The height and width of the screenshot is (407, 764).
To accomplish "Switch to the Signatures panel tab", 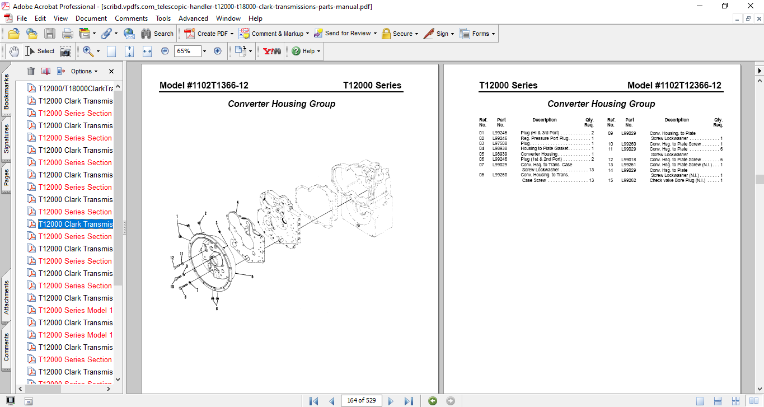I will (x=6, y=138).
